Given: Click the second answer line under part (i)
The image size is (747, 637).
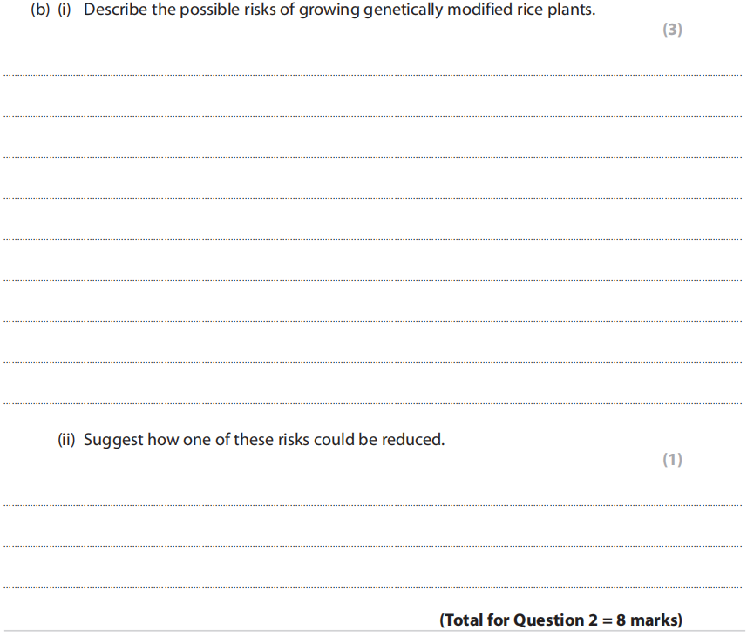Looking at the screenshot, I should click(x=373, y=116).
